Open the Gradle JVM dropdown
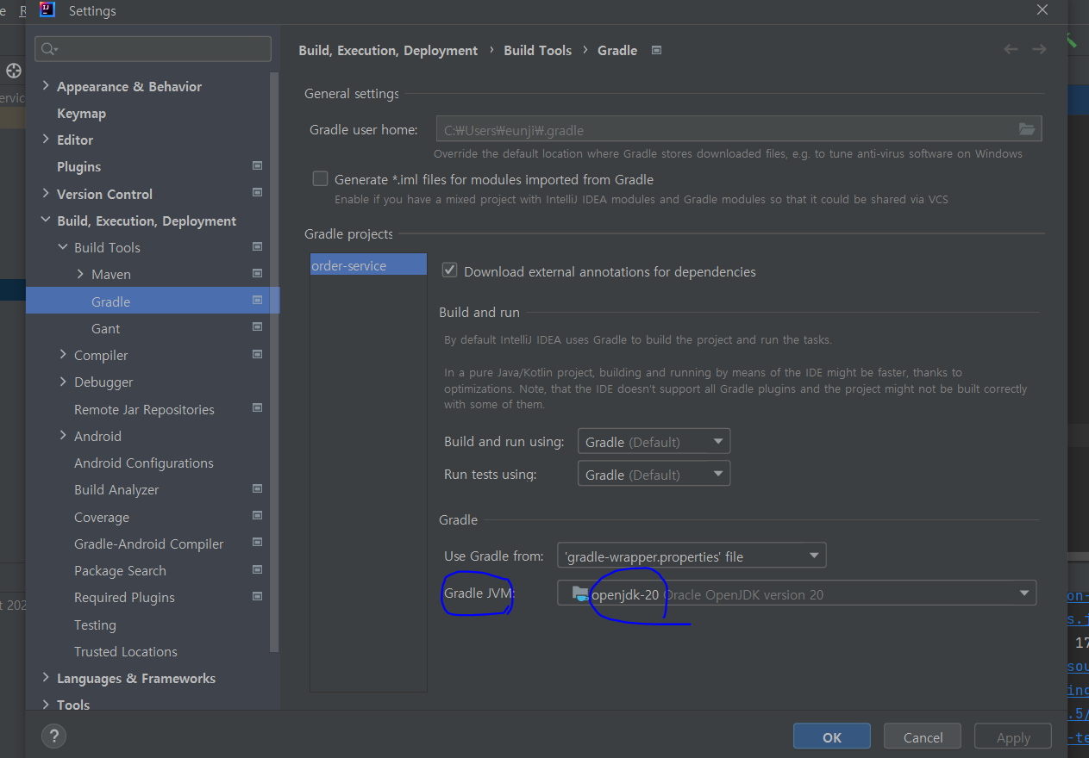Screen dimensions: 1089x758 797,593
